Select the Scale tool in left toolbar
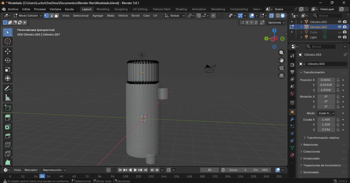The image size is (350, 183). coord(8,70)
